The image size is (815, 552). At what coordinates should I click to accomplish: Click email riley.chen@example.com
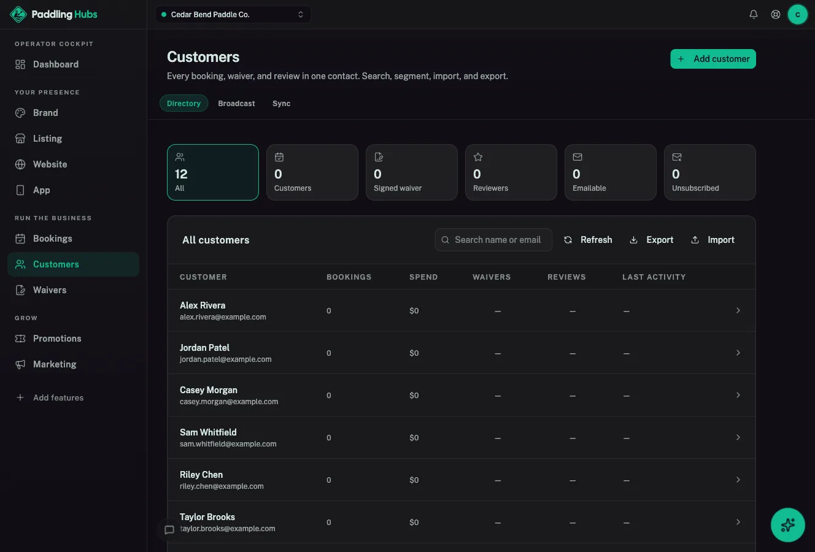222,486
